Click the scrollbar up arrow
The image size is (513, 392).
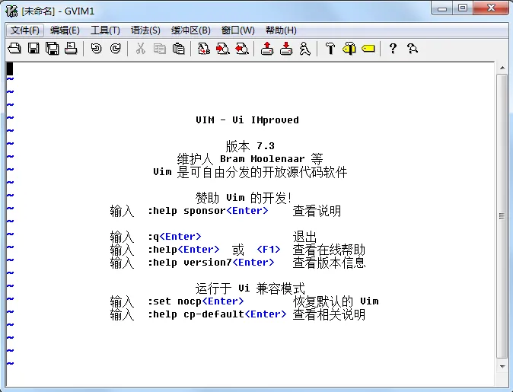(502, 68)
